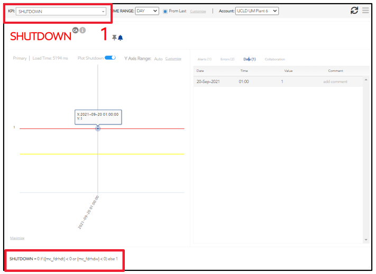Toggle the Plot Shutdown switch
Image resolution: width=376 pixels, height=274 pixels.
(110, 58)
